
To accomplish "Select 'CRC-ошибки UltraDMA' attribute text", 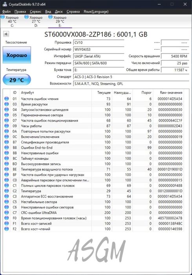I will coord(39,213).
